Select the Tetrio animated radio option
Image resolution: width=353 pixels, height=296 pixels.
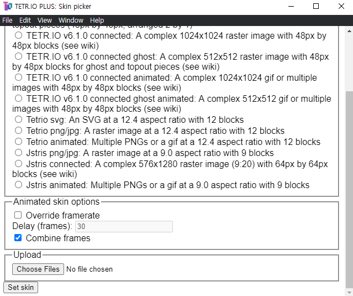[x=19, y=142]
